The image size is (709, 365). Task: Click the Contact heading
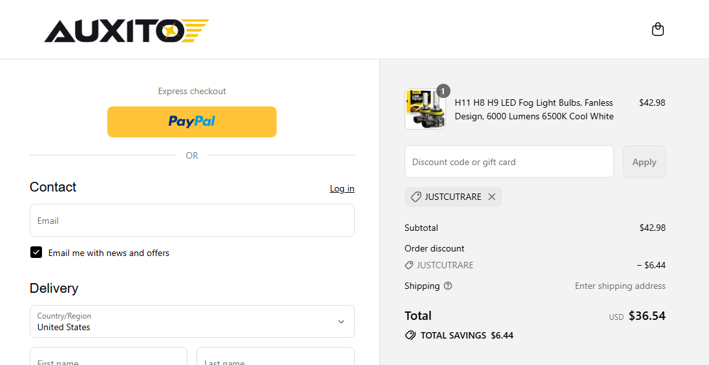[x=53, y=187]
